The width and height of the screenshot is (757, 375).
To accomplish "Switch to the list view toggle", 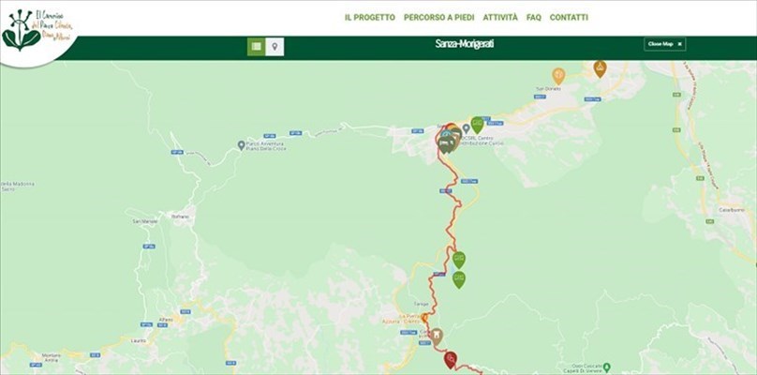I will (257, 46).
